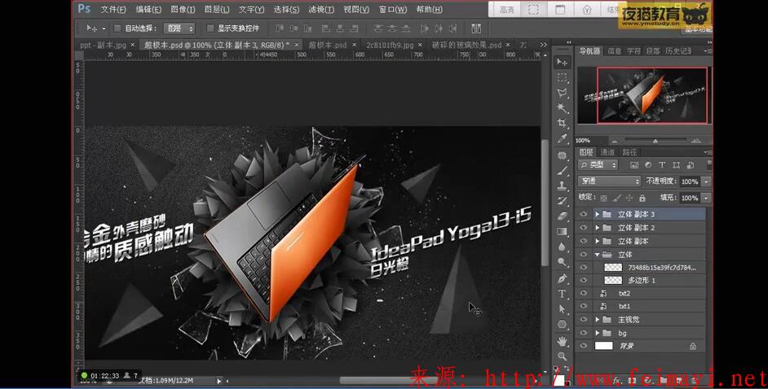Expand the 立体 副本 2 group
This screenshot has width=768, height=389.
[x=597, y=228]
